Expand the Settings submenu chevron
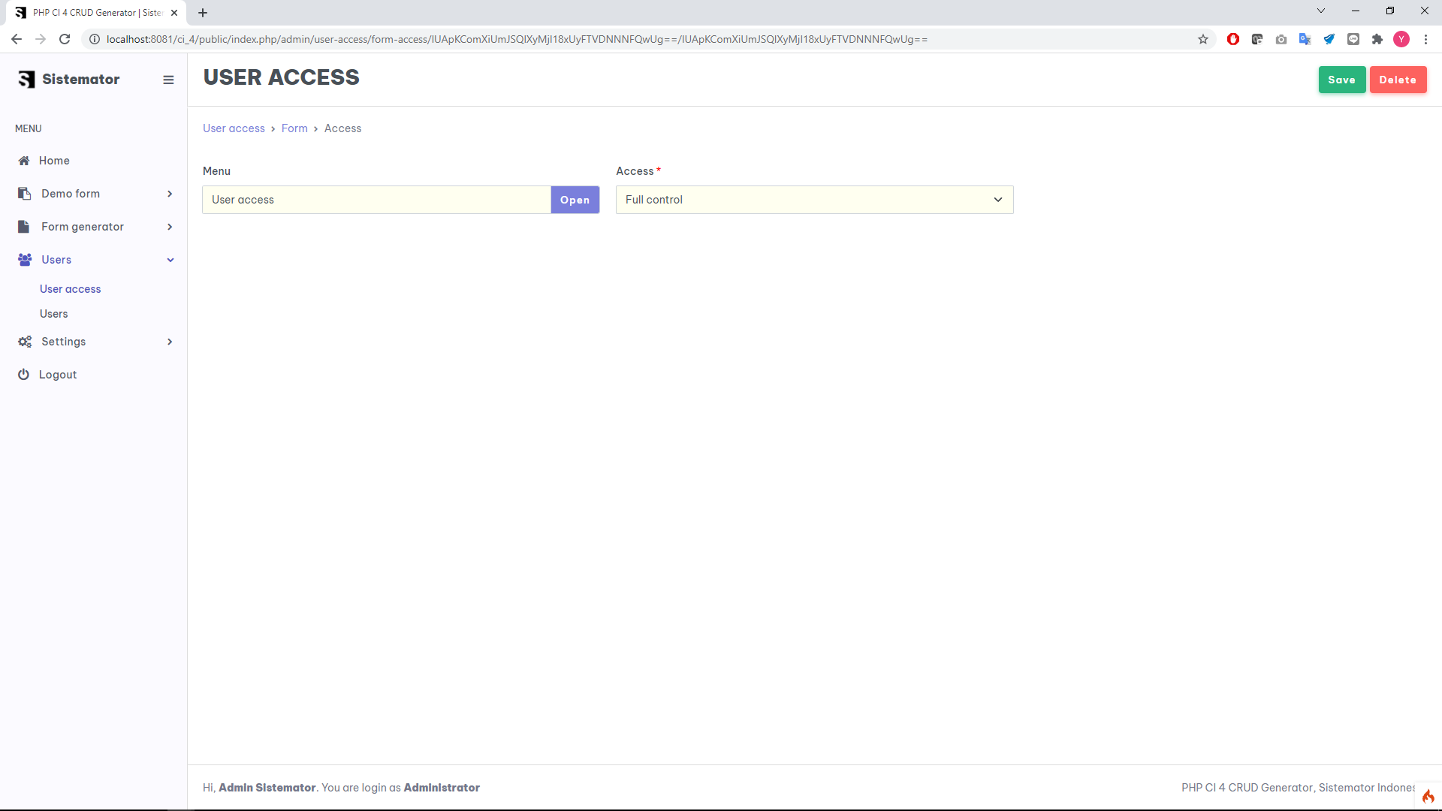This screenshot has width=1442, height=811. coord(170,342)
